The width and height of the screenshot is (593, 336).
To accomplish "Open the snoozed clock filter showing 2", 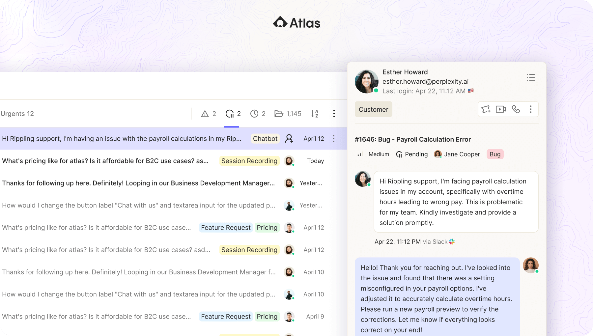I will coord(258,114).
